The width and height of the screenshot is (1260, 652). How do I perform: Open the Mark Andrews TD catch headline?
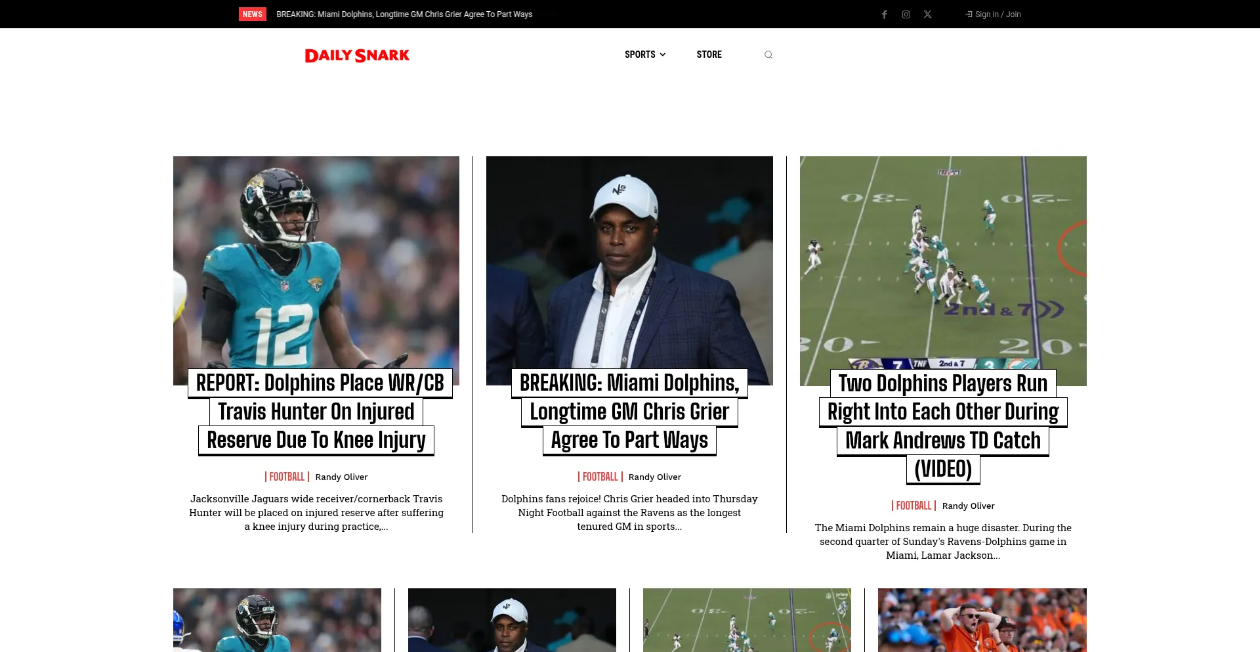[x=943, y=412]
